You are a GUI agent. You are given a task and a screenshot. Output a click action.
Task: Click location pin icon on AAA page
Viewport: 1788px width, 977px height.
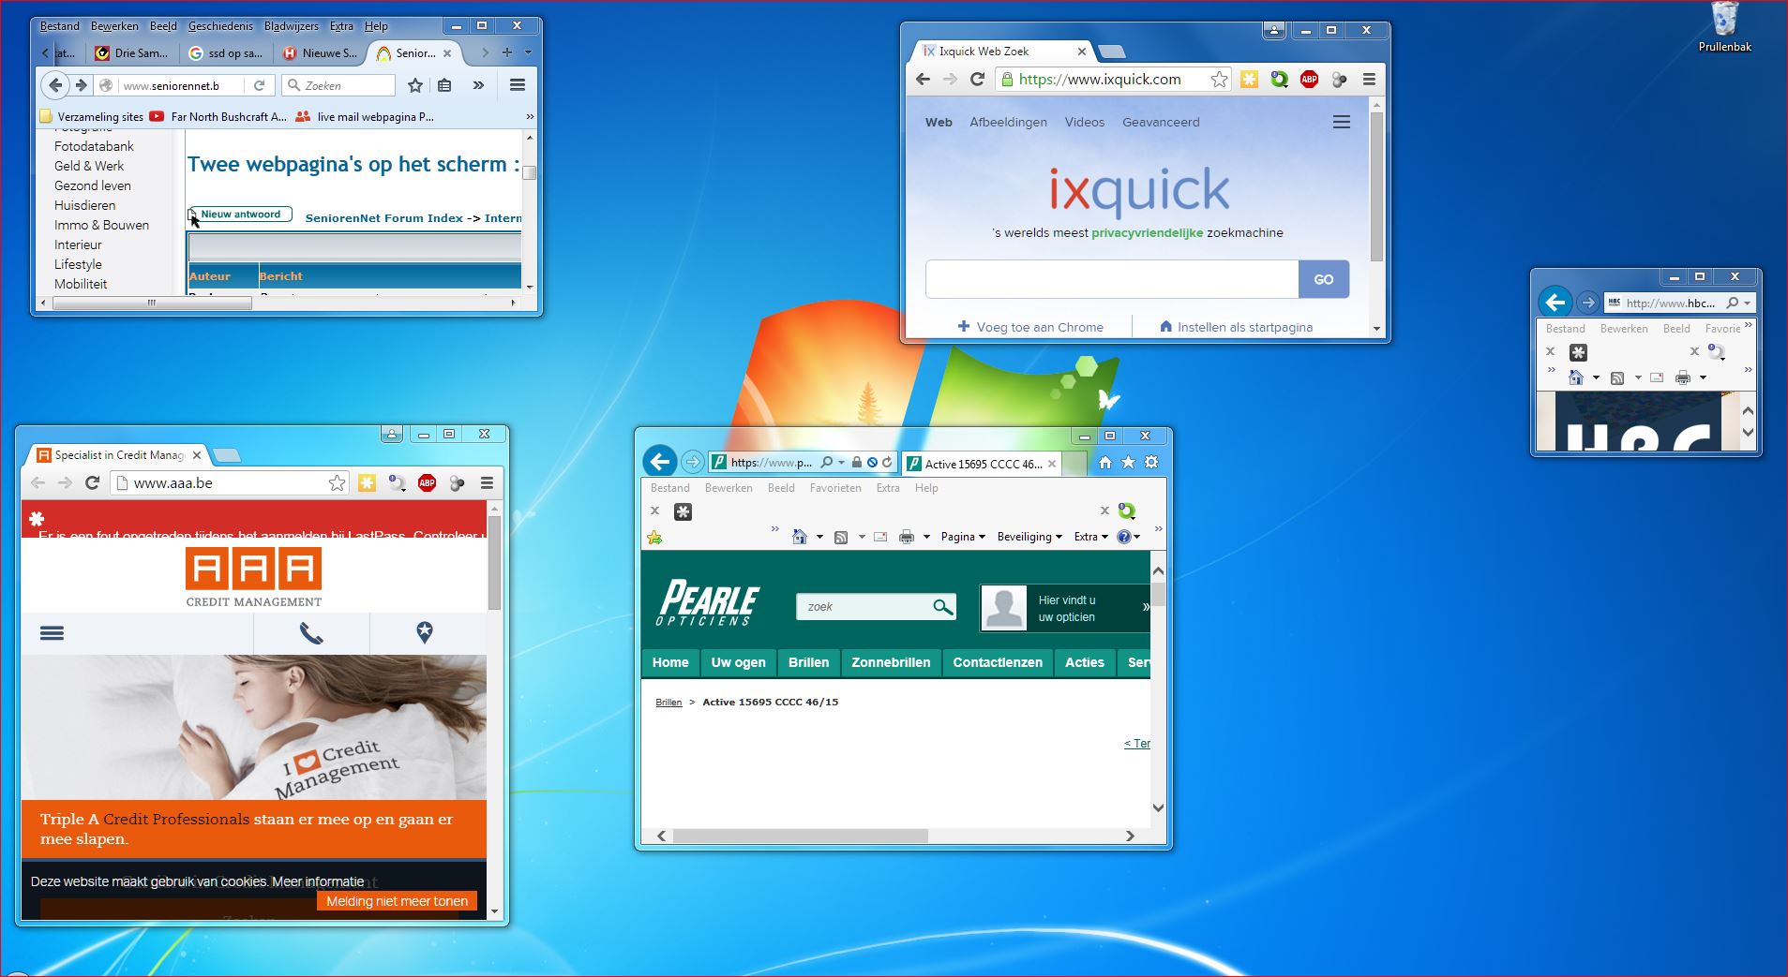425,632
